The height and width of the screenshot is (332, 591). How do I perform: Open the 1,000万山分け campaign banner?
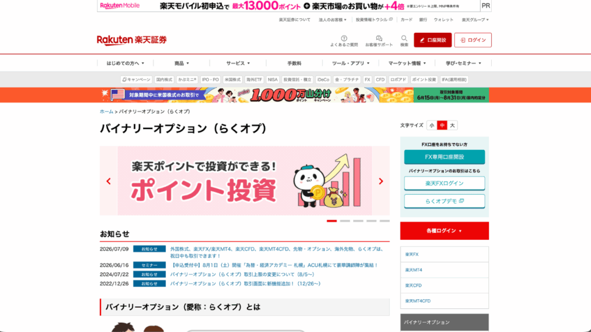(295, 95)
